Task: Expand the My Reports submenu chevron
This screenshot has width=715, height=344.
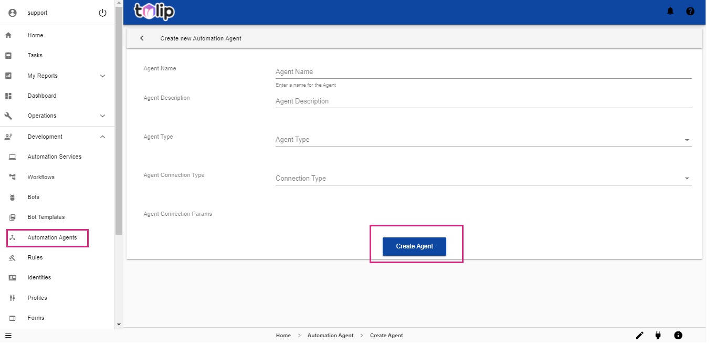Action: pyautogui.click(x=102, y=76)
